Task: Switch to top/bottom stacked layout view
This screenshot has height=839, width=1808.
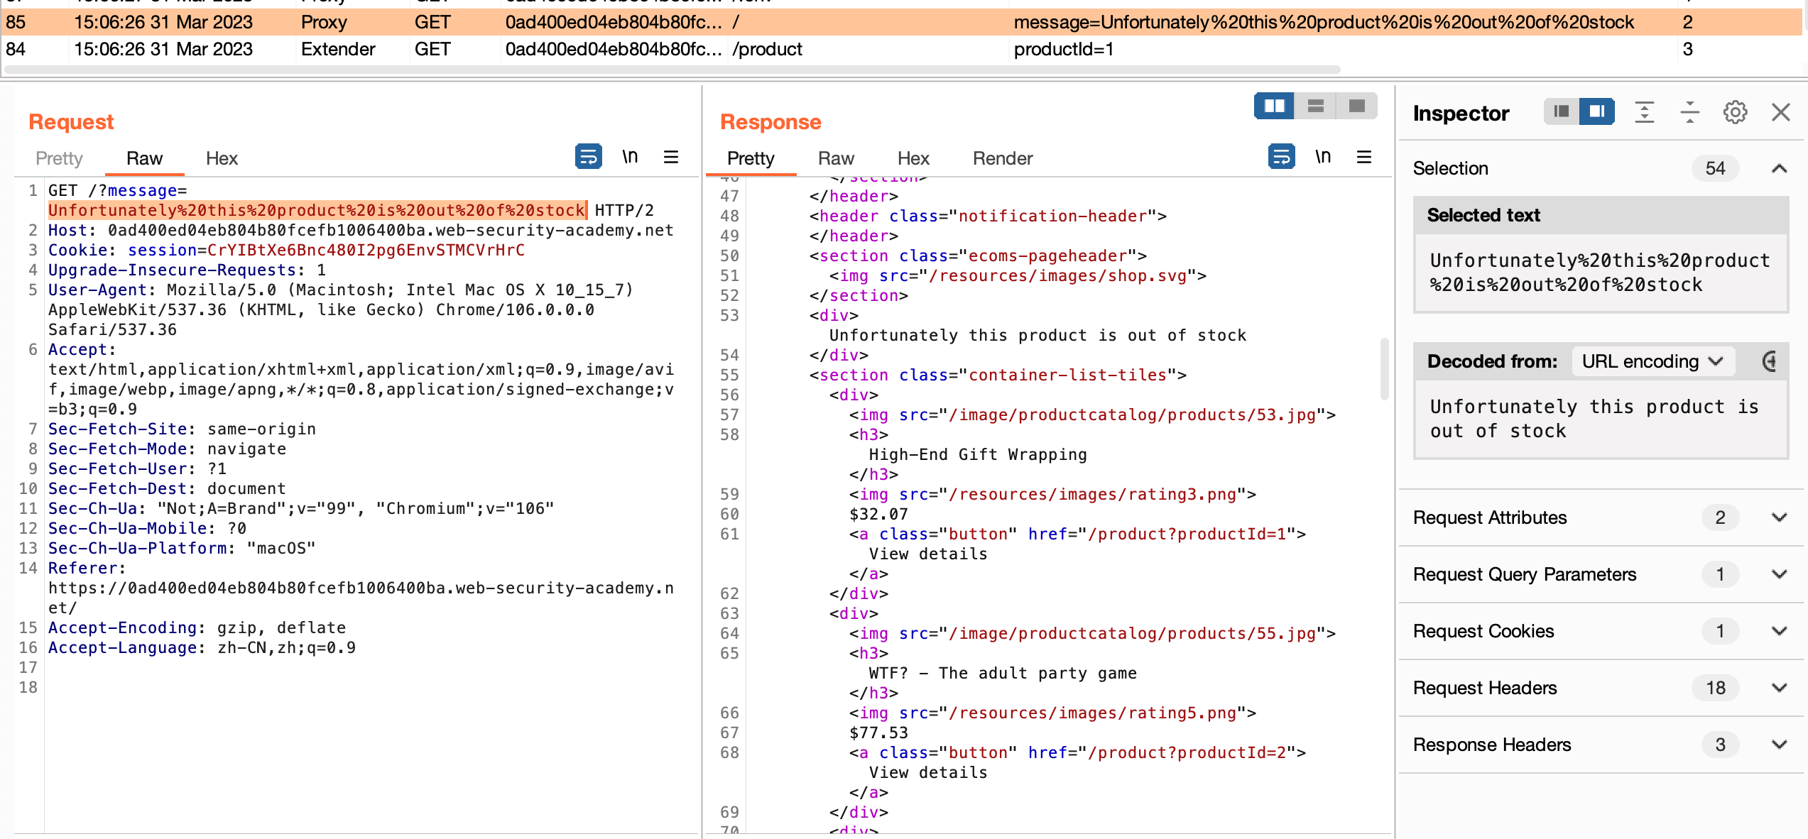Action: 1316,106
